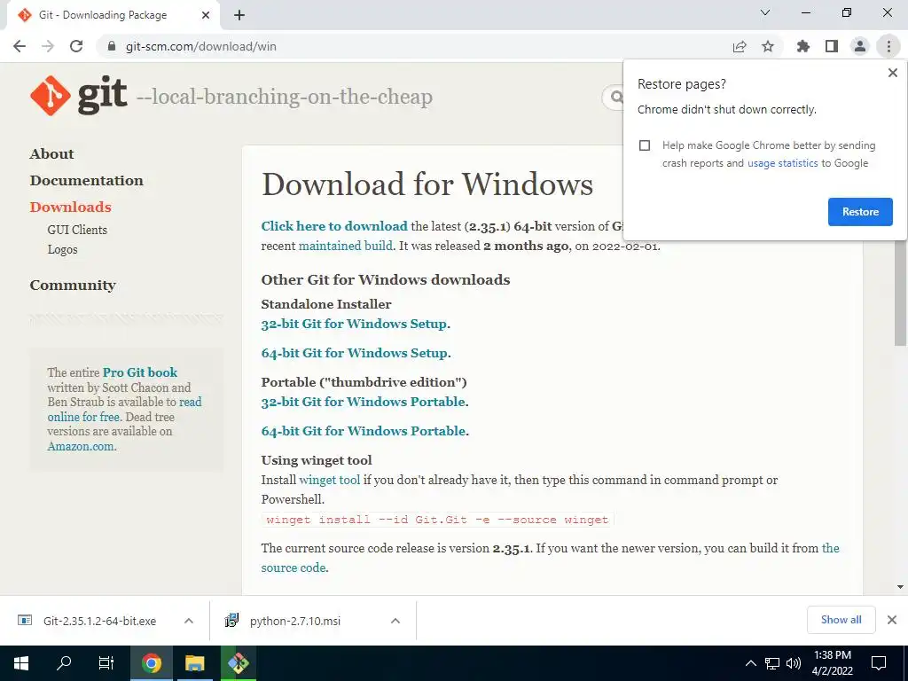Go to Logos page

pyautogui.click(x=63, y=249)
